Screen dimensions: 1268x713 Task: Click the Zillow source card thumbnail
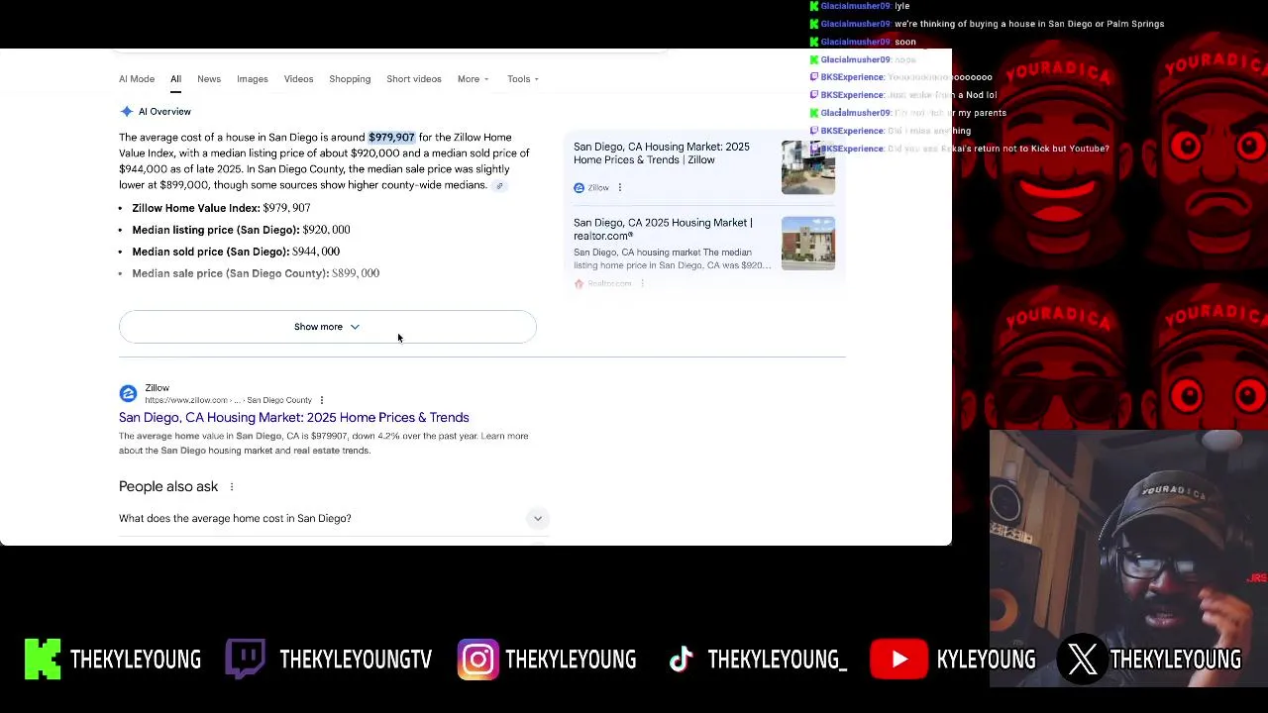tap(808, 167)
